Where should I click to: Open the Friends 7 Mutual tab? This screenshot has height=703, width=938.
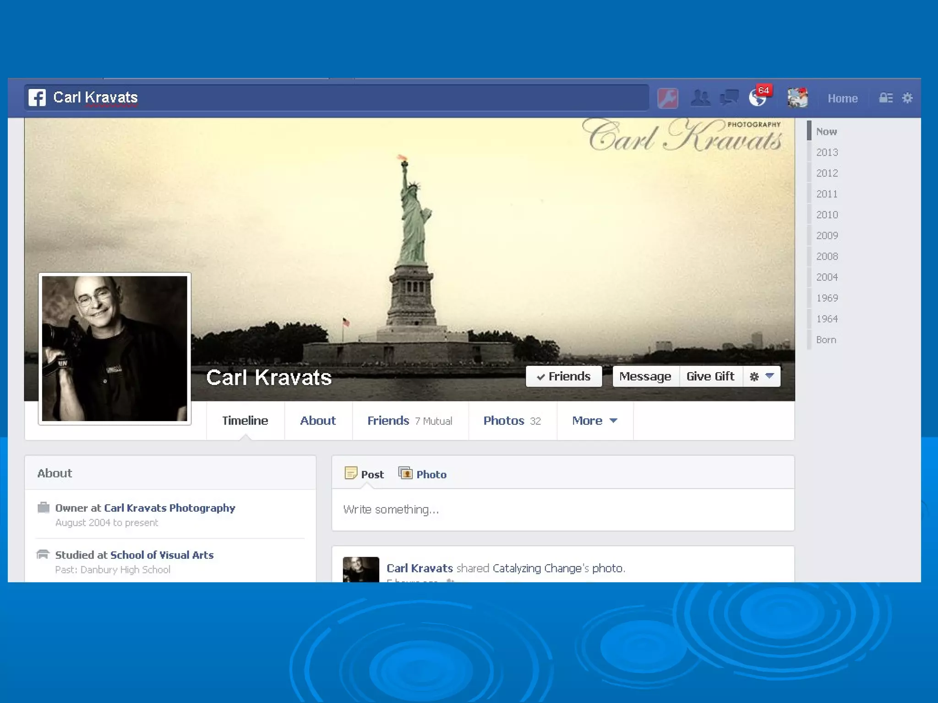point(409,421)
